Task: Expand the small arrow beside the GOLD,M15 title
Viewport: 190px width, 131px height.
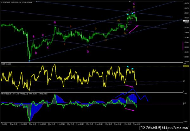Action: (2, 2)
